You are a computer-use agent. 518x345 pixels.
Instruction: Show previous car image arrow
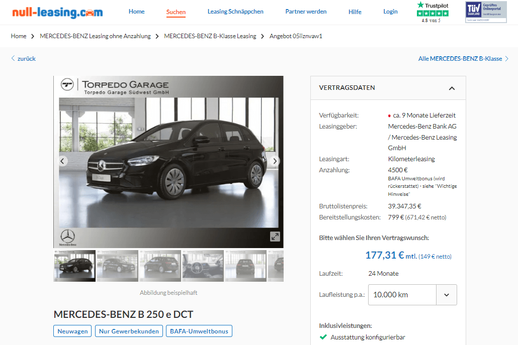[62, 161]
